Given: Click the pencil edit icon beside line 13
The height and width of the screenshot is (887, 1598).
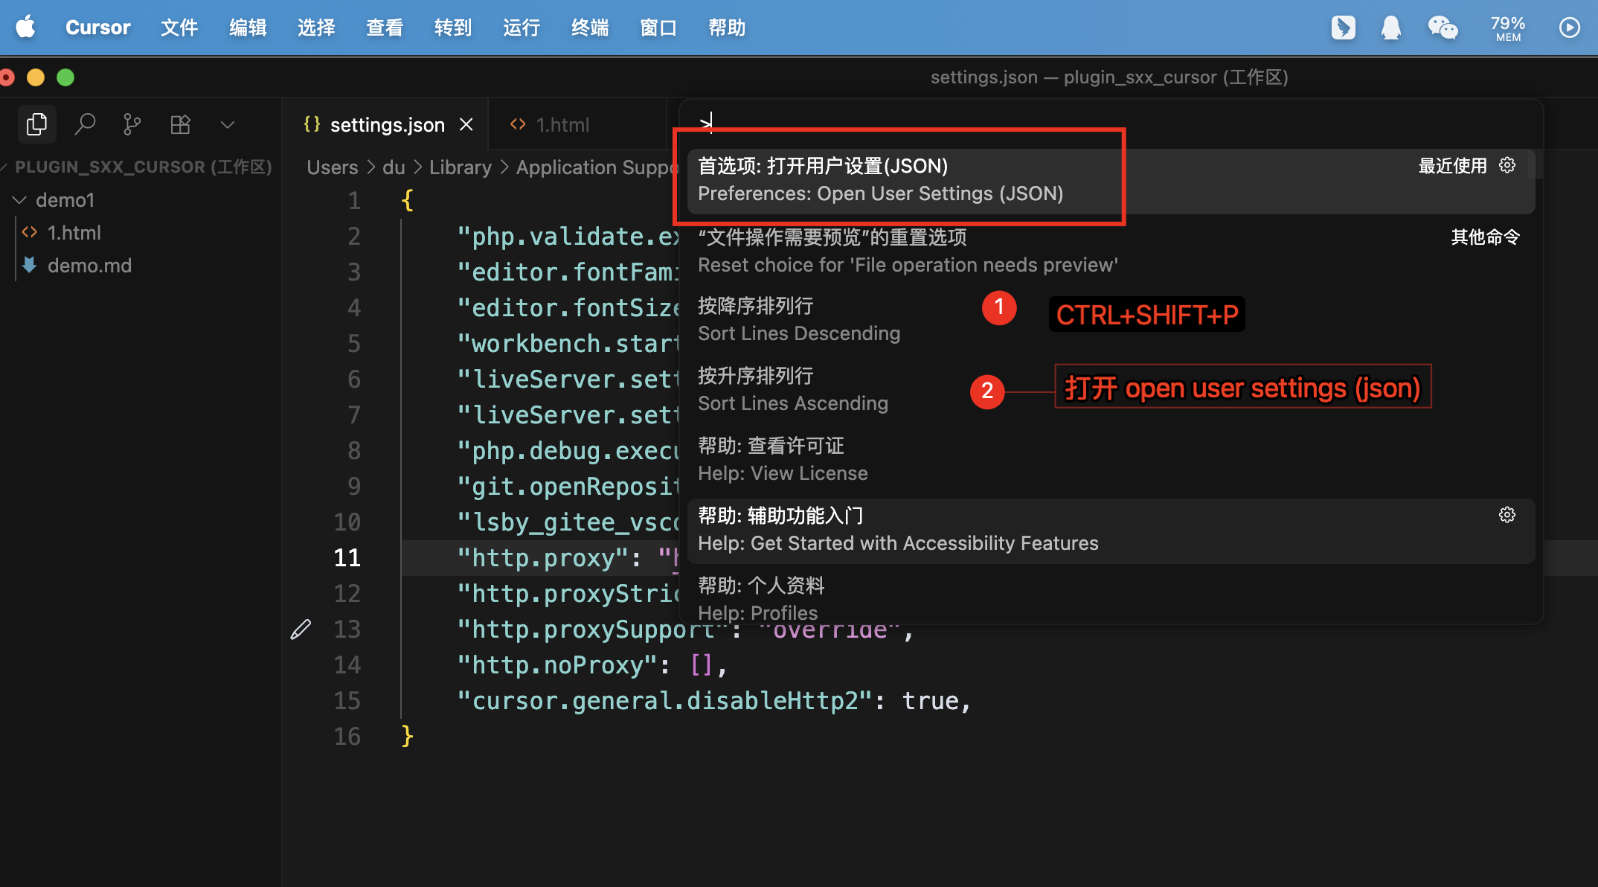Looking at the screenshot, I should 301,630.
